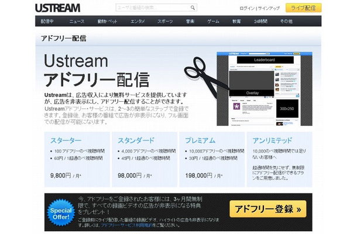Choose the プレミアム plan heading
Viewport: 357px width, 234px height.
click(x=200, y=140)
